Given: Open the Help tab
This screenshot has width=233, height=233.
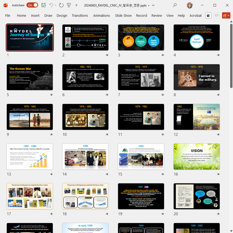Looking at the screenshot, I should tap(181, 15).
